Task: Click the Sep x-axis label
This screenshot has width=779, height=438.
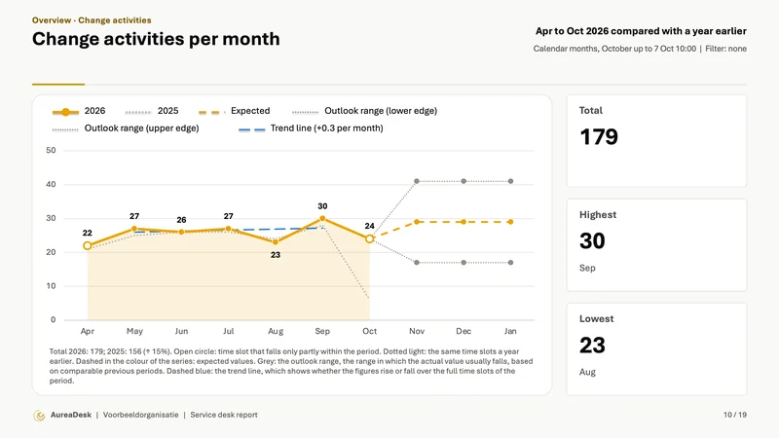Action: click(322, 331)
